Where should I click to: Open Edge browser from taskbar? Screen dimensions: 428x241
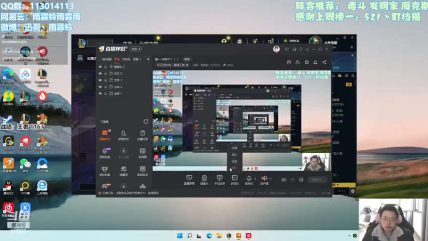point(209,236)
